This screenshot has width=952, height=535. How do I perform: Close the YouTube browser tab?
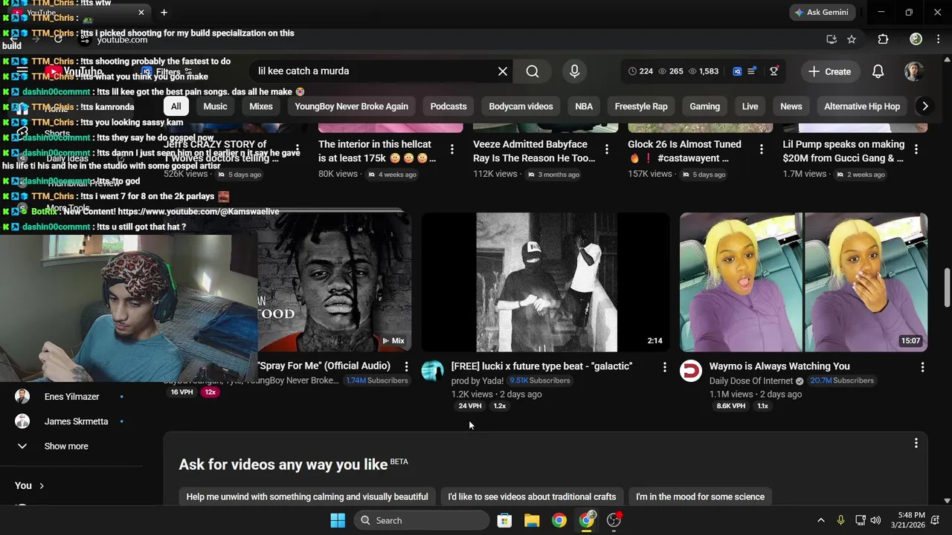[141, 13]
